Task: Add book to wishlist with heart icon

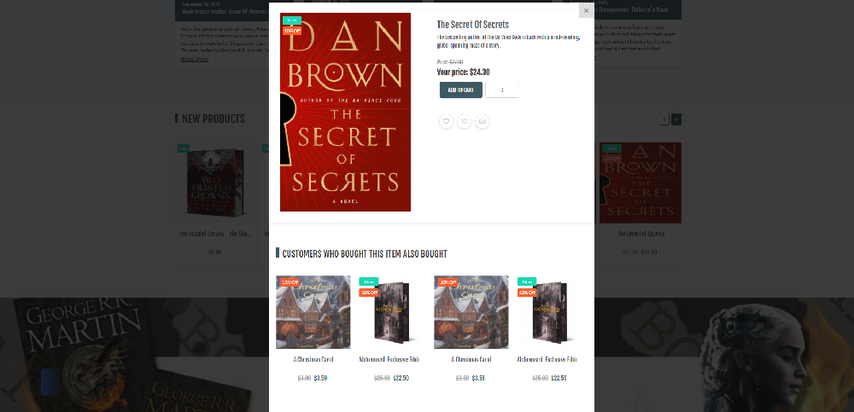Action: click(446, 121)
